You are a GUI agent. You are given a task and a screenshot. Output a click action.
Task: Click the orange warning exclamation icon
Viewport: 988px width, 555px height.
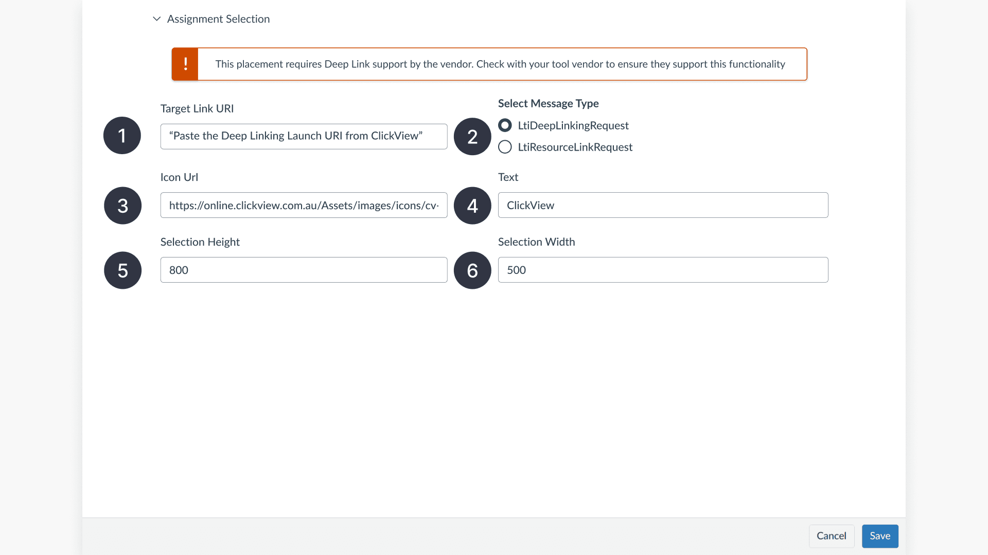pyautogui.click(x=185, y=64)
